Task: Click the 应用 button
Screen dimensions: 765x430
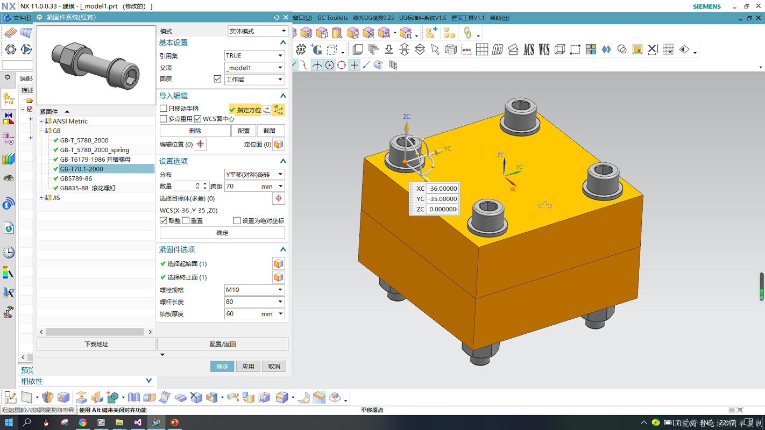Action: point(248,367)
